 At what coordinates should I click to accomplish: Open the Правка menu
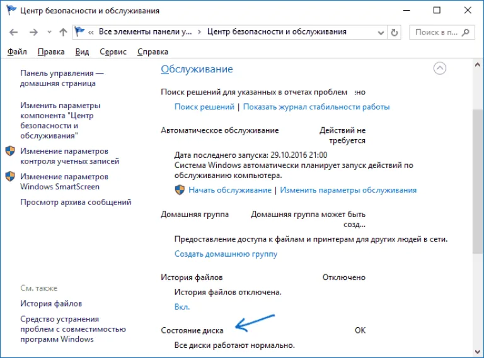coord(51,52)
